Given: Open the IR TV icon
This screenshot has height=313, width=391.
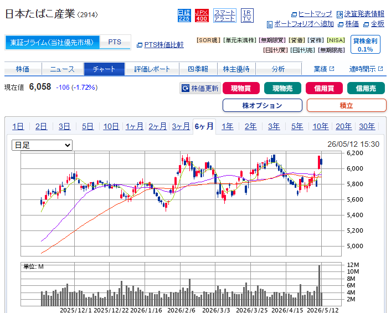Looking at the screenshot, I should (x=247, y=16).
